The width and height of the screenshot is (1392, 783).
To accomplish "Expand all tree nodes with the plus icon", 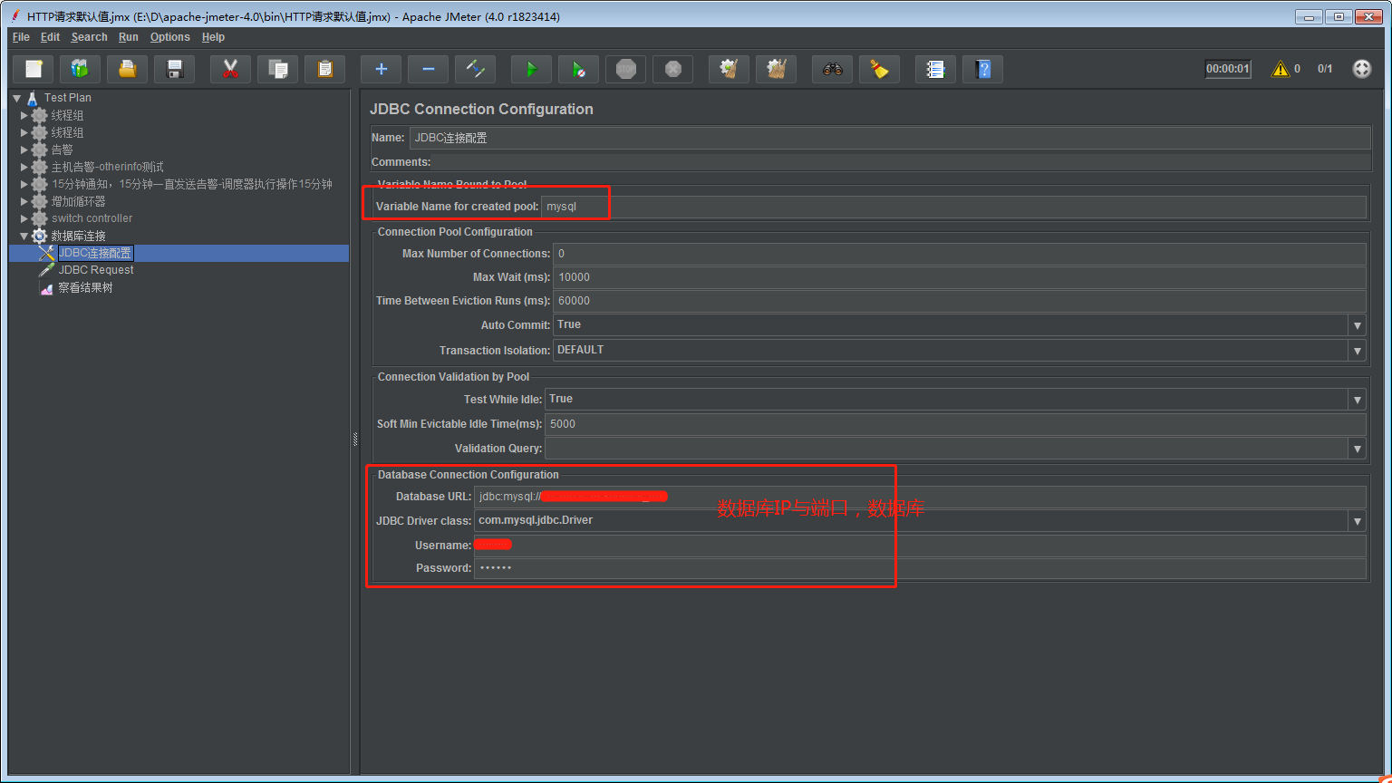I will (382, 69).
